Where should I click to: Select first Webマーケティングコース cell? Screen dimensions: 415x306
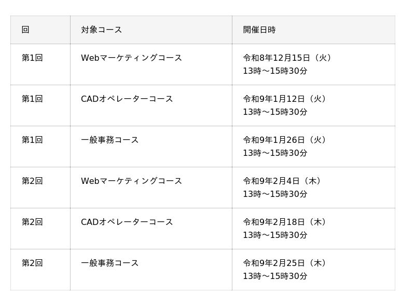[151, 64]
